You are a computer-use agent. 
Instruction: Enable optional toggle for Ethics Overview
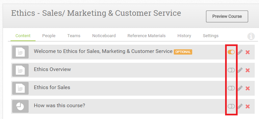(231, 70)
